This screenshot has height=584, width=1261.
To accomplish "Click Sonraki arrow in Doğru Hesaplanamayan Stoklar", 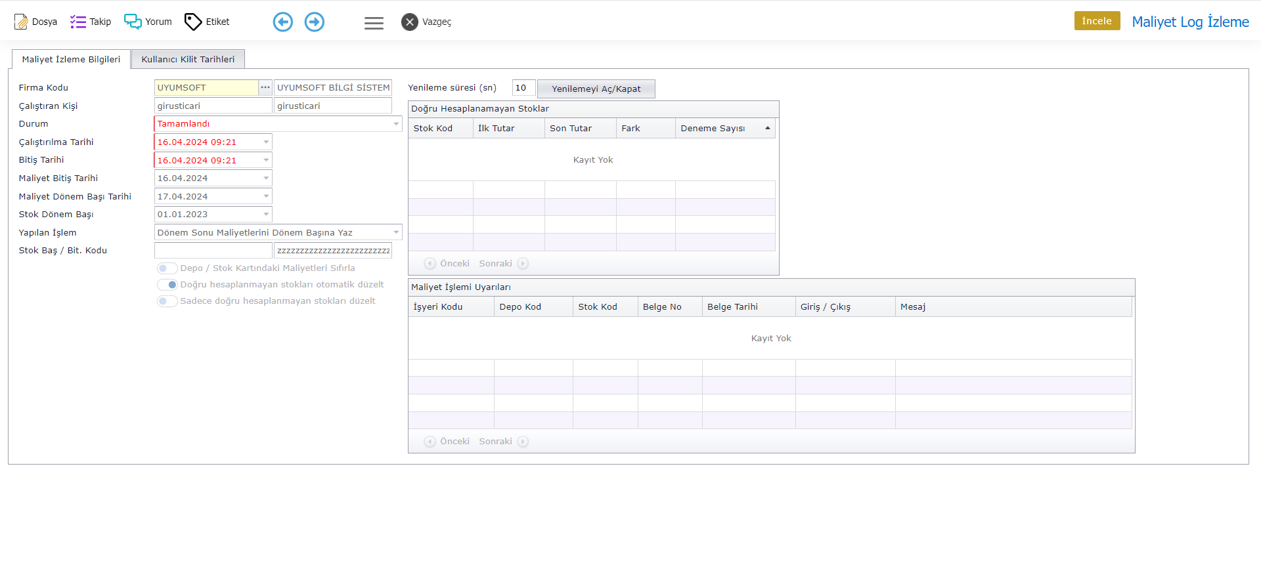I will pyautogui.click(x=523, y=264).
